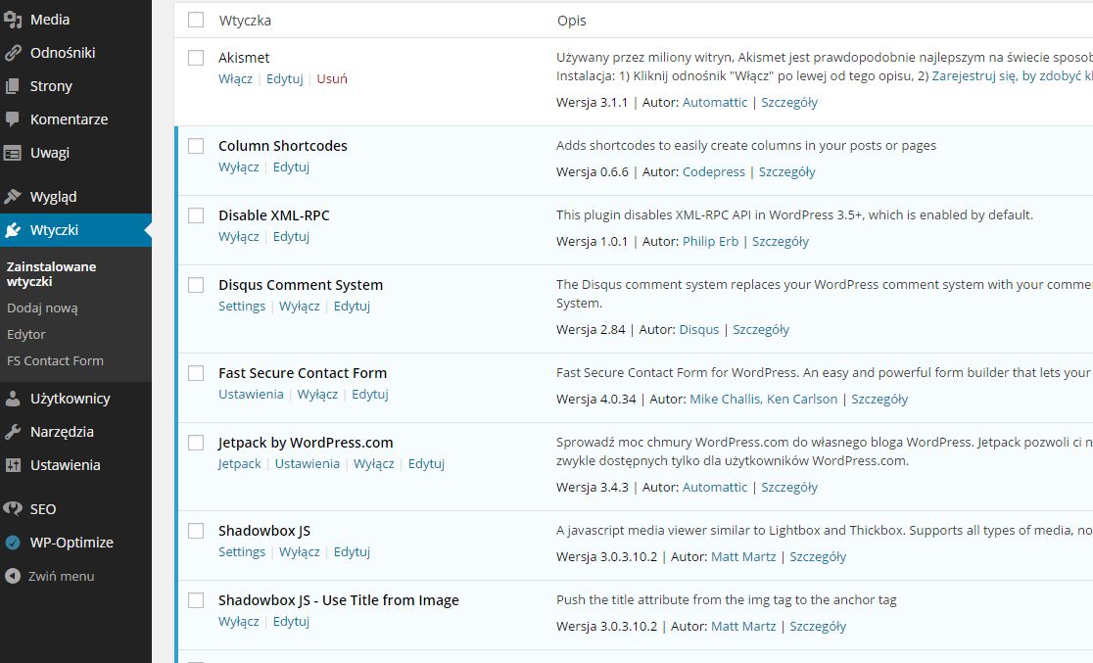Click Edytuj under Akismet

coord(284,78)
